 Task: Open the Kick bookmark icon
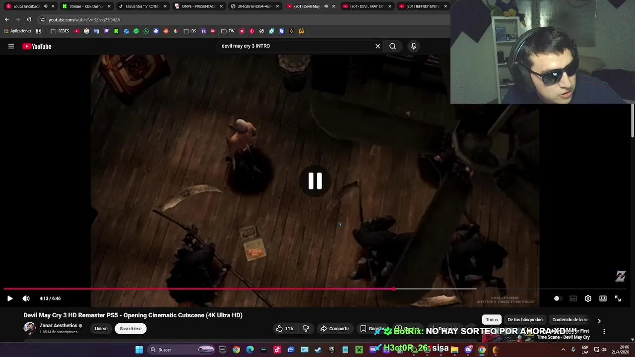coord(116,31)
